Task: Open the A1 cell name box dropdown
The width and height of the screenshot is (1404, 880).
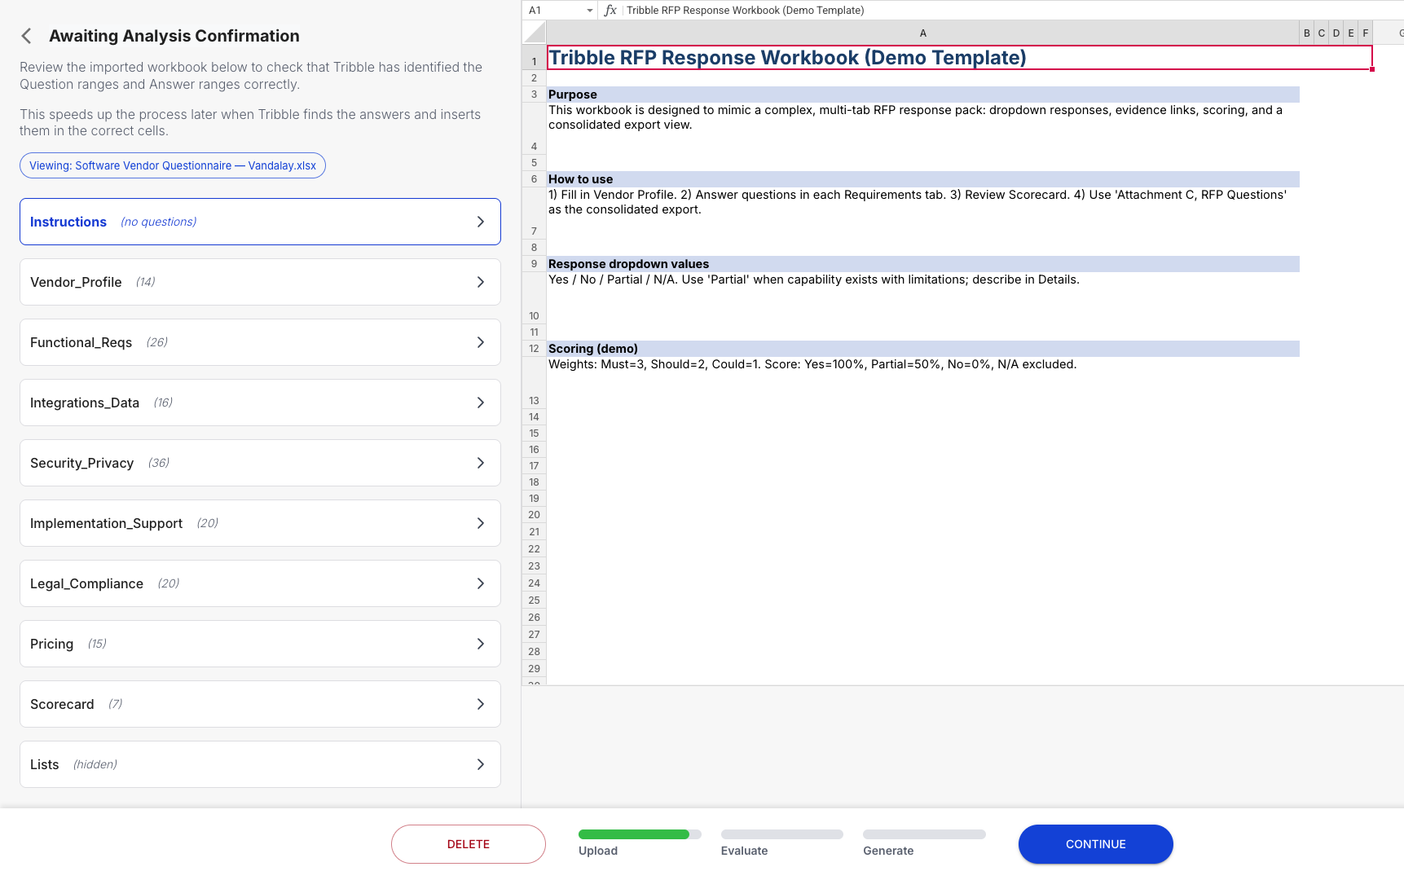Action: (591, 10)
